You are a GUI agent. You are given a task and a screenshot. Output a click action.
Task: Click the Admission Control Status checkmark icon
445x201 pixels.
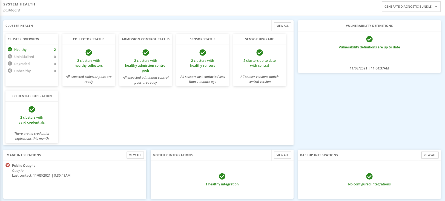coord(146,53)
